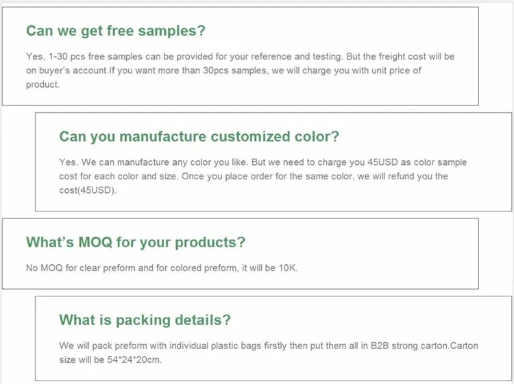Click the "Can we get free samples?" heading
Image resolution: width=514 pixels, height=384 pixels.
click(116, 31)
